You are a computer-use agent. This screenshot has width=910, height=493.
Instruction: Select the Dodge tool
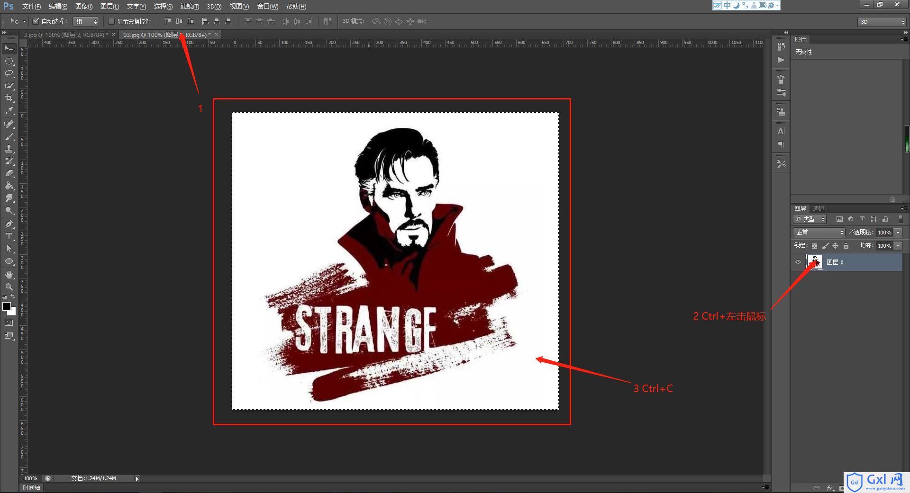[9, 210]
